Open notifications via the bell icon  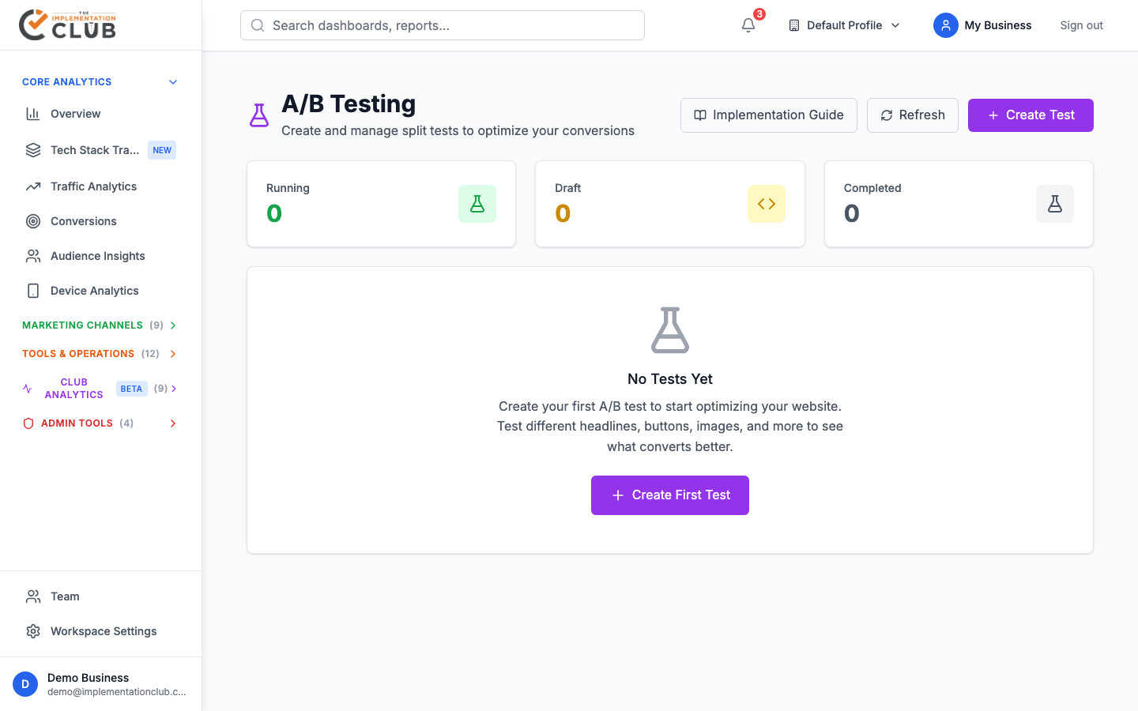(x=748, y=25)
